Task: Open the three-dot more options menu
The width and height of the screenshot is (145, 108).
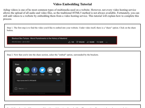Action: pyautogui.click(x=107, y=42)
